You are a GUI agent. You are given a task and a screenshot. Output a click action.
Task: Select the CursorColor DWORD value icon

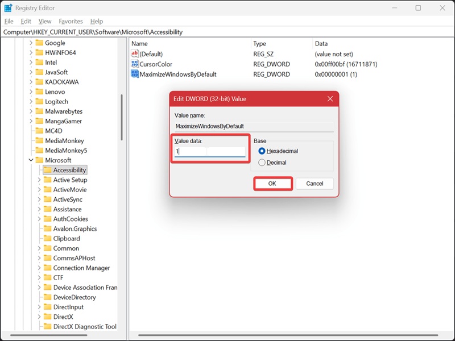pos(135,64)
